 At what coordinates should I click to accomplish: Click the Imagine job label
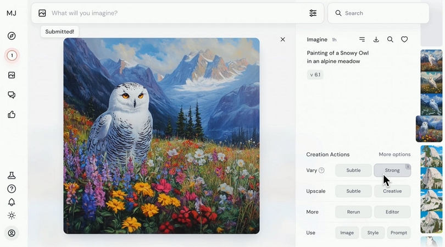tap(317, 40)
